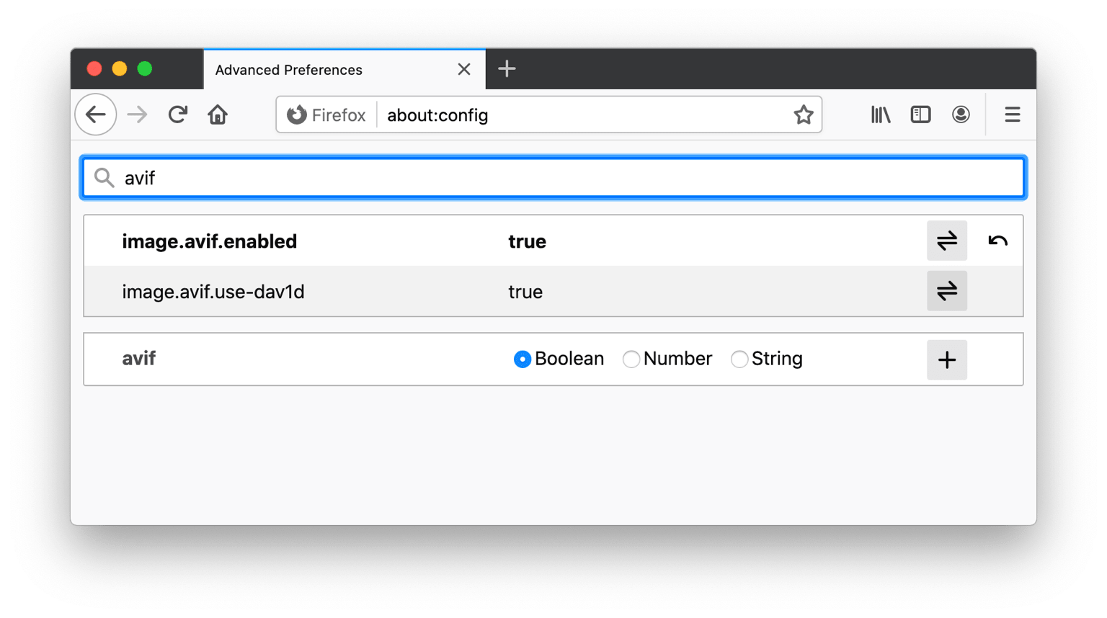Viewport: 1107px width, 618px height.
Task: Open the Library panel icon
Action: point(880,114)
